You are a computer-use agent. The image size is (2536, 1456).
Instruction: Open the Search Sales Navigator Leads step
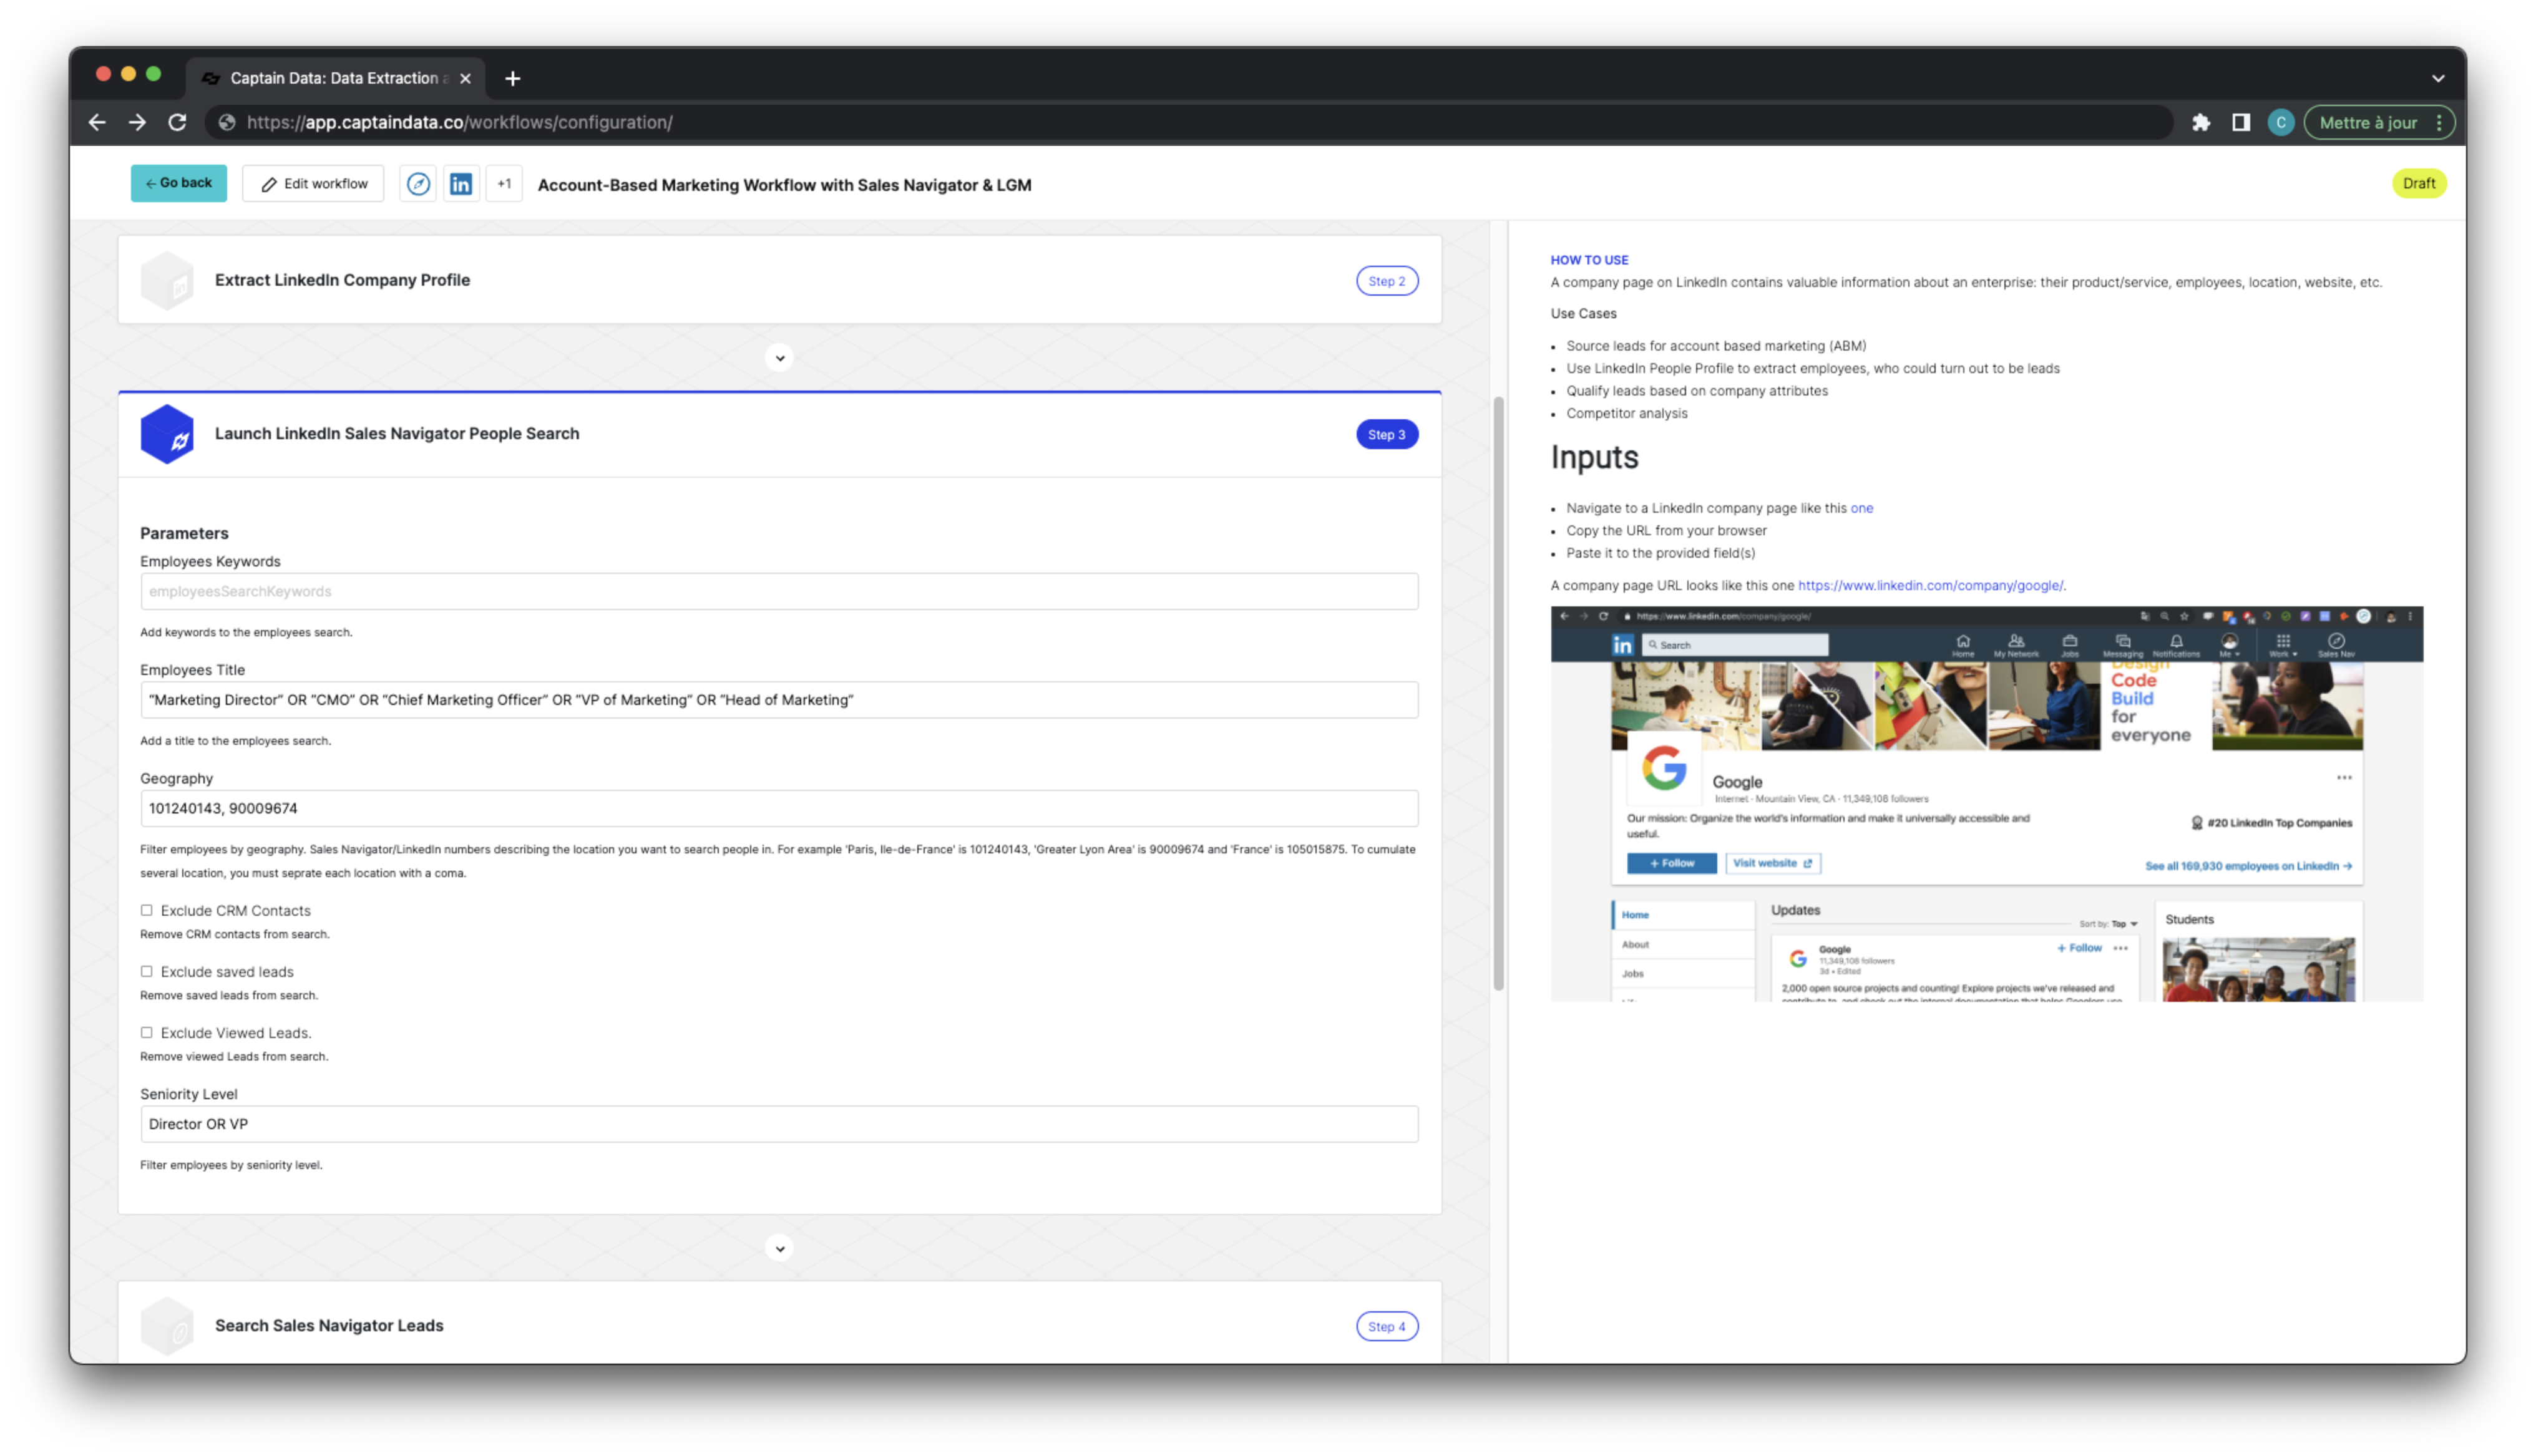(779, 1323)
